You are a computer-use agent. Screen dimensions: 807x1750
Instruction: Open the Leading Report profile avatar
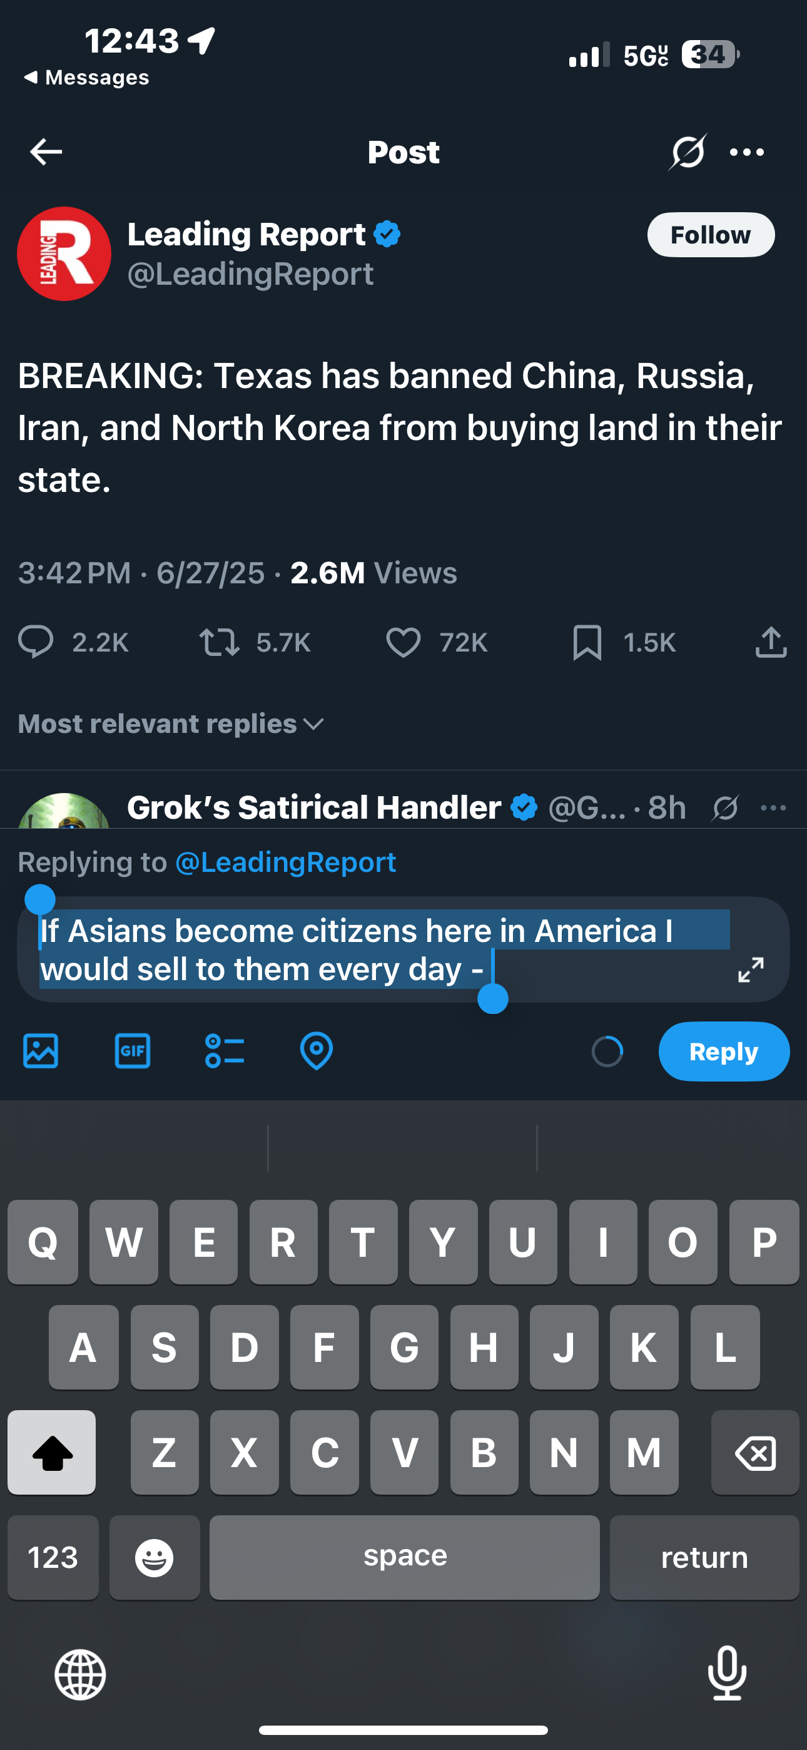pyautogui.click(x=64, y=253)
